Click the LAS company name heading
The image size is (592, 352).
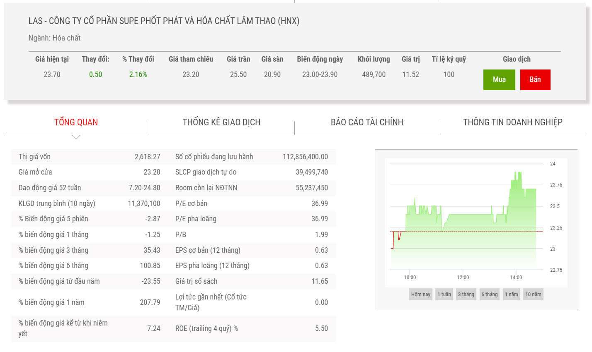point(164,21)
